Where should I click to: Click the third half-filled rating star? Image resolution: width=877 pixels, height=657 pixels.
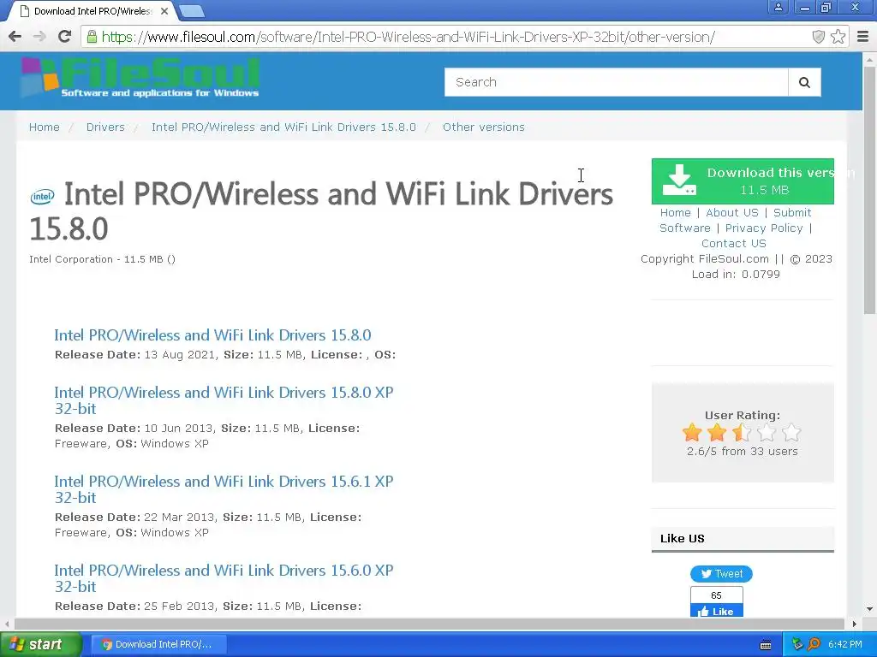pyautogui.click(x=742, y=432)
